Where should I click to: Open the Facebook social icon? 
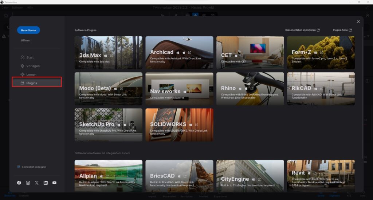(x=19, y=183)
